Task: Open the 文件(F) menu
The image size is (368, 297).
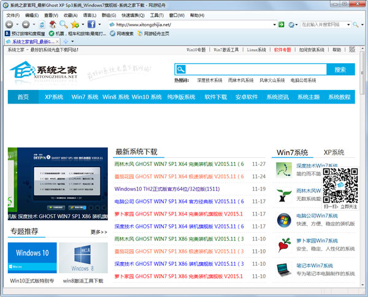Action: (13, 15)
